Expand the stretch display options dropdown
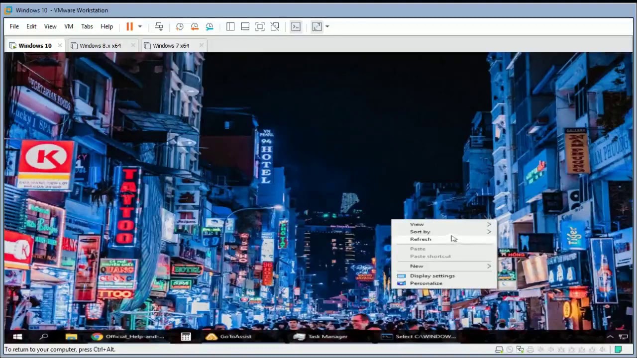 coord(327,26)
